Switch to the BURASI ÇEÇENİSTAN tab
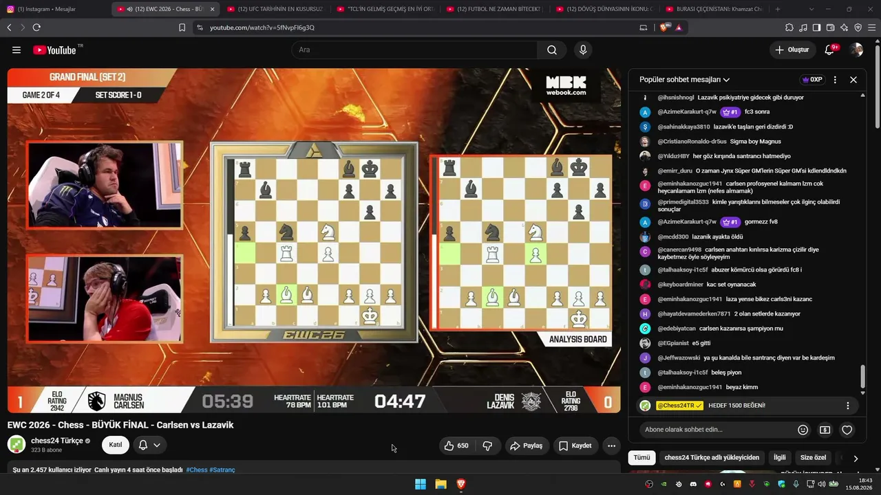 [716, 9]
